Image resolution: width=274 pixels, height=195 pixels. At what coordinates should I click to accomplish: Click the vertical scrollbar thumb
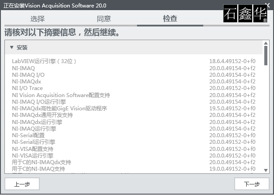coord(266,56)
